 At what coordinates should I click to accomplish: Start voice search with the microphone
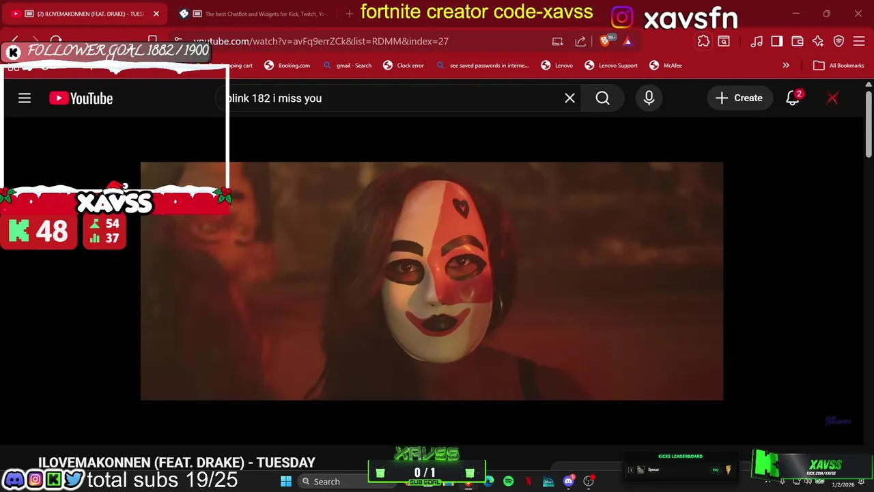click(x=649, y=98)
